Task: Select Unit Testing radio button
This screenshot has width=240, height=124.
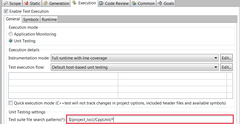Action: pos(11,41)
